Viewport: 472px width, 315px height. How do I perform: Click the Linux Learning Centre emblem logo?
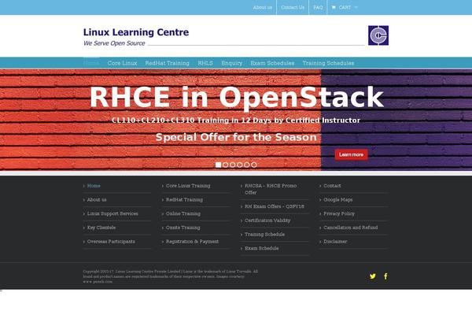pyautogui.click(x=378, y=35)
